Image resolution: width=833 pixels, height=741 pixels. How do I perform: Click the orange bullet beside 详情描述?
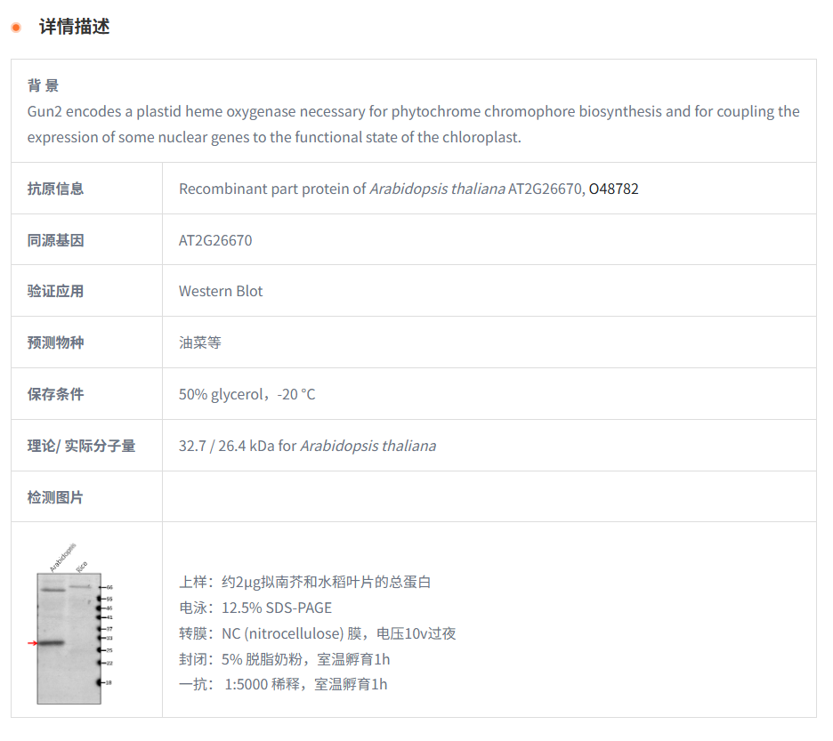(x=15, y=27)
